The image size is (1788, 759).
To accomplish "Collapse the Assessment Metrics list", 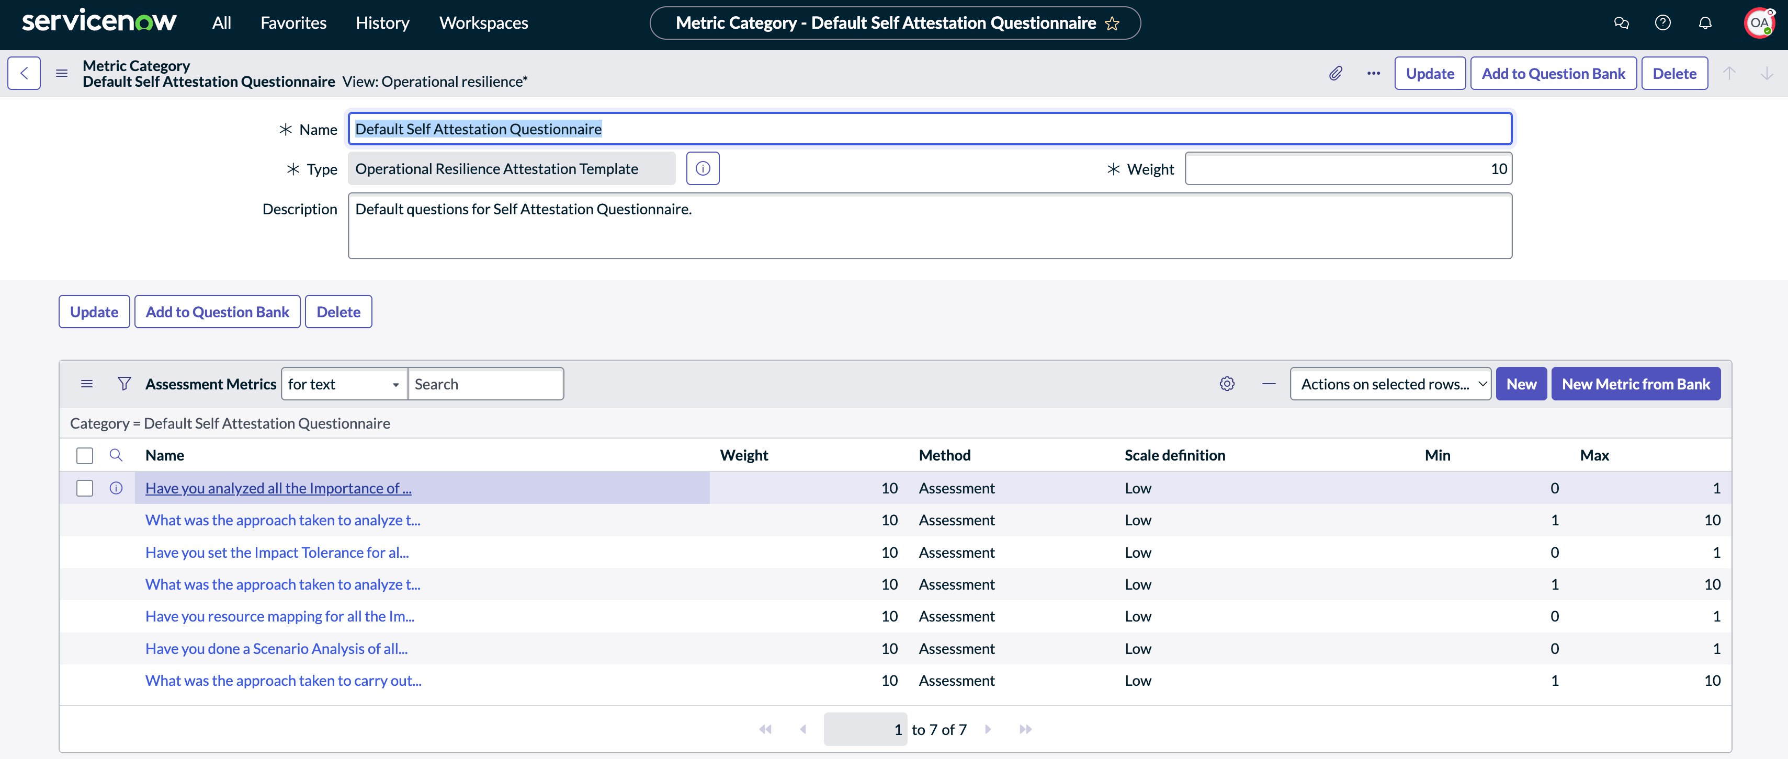I will [1269, 384].
